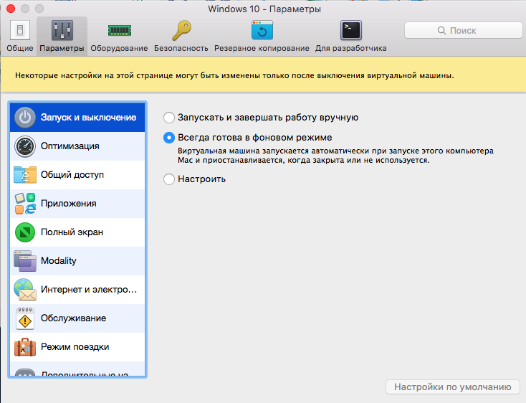526x403 pixels.
Task: Click the magnifier icon in search field
Action: coord(442,31)
